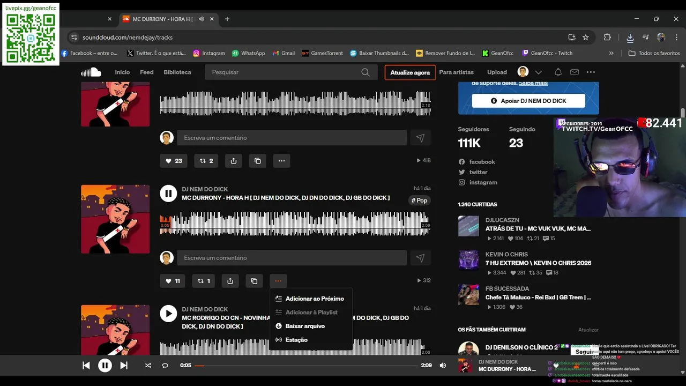Click the # Pop genre tag
This screenshot has width=686, height=386.
click(x=420, y=201)
